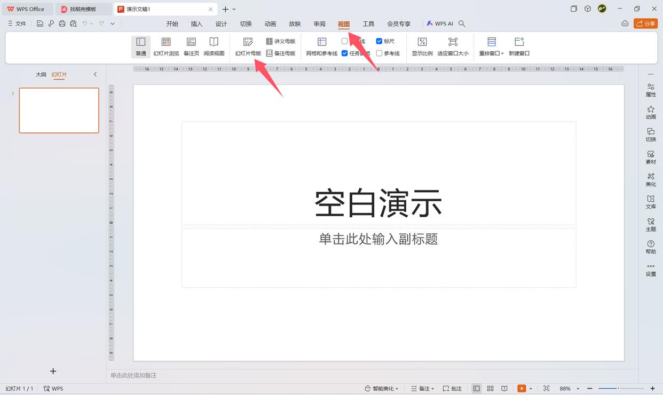Switch to the Insert (插入) ribbon tab
Viewport: 663px width, 395px height.
point(196,24)
